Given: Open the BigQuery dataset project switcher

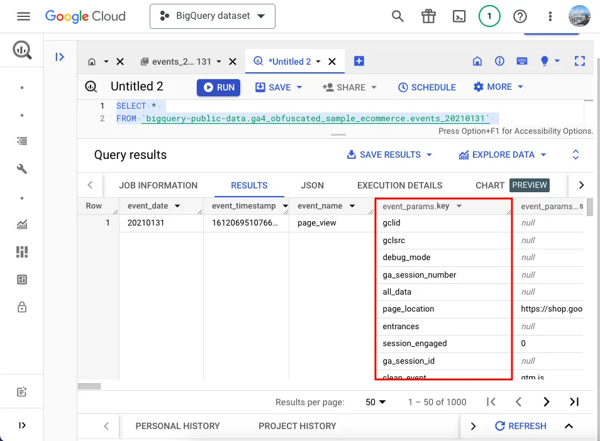Looking at the screenshot, I should pyautogui.click(x=212, y=16).
